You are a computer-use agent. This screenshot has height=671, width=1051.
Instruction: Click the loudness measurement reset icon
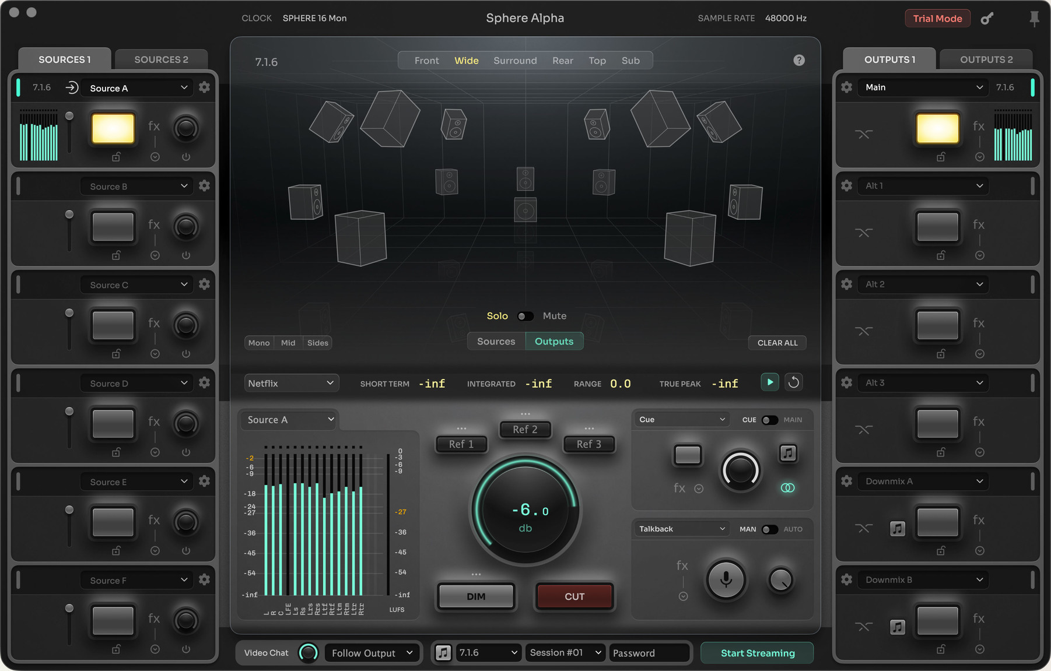(794, 382)
